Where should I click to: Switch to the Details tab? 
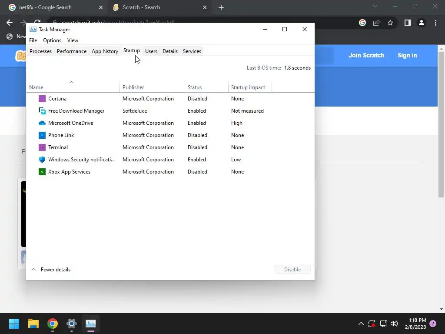170,51
